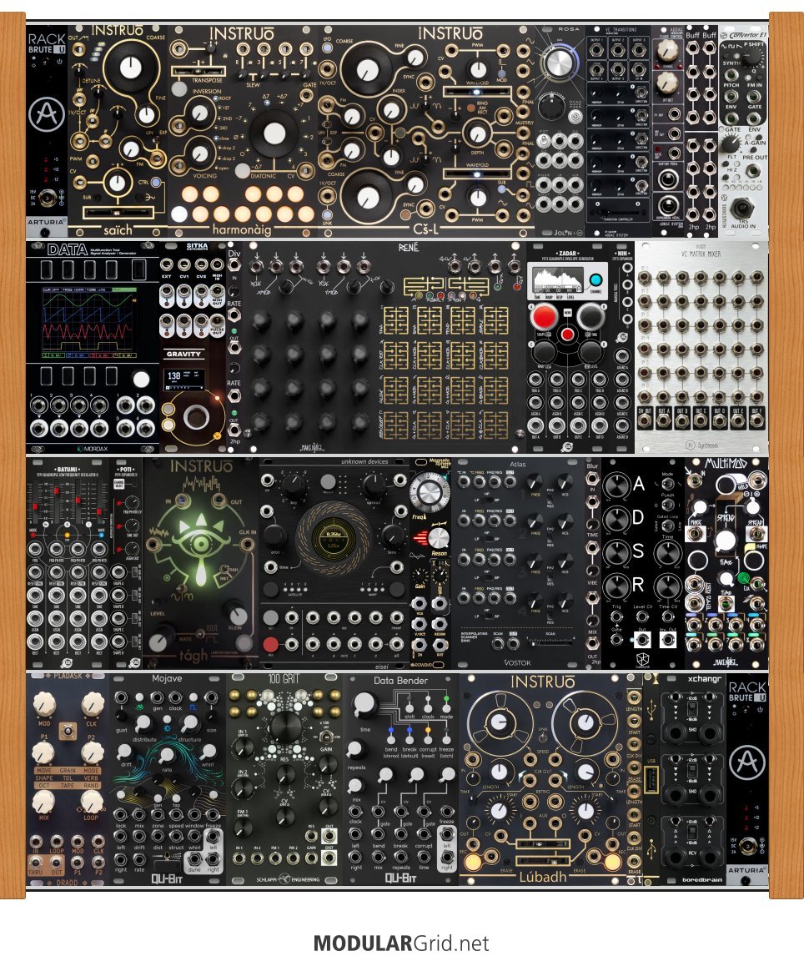Click the large Diatonic knob on harmonàig
The width and height of the screenshot is (804, 961).
pos(274,134)
